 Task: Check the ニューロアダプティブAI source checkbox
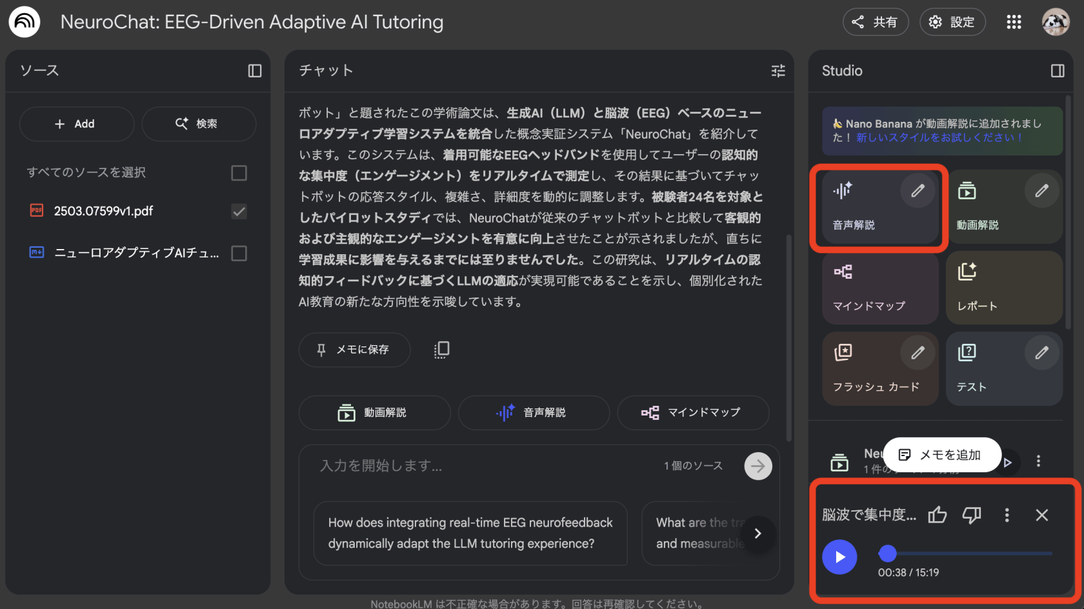[239, 254]
